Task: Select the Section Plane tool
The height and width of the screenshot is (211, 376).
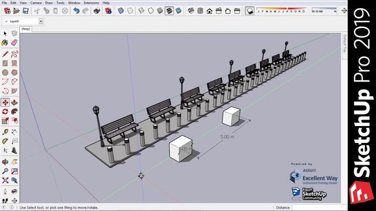Action: [x=14, y=200]
